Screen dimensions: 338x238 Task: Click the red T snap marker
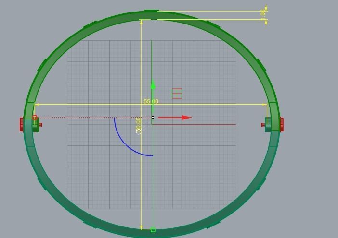coord(35,118)
